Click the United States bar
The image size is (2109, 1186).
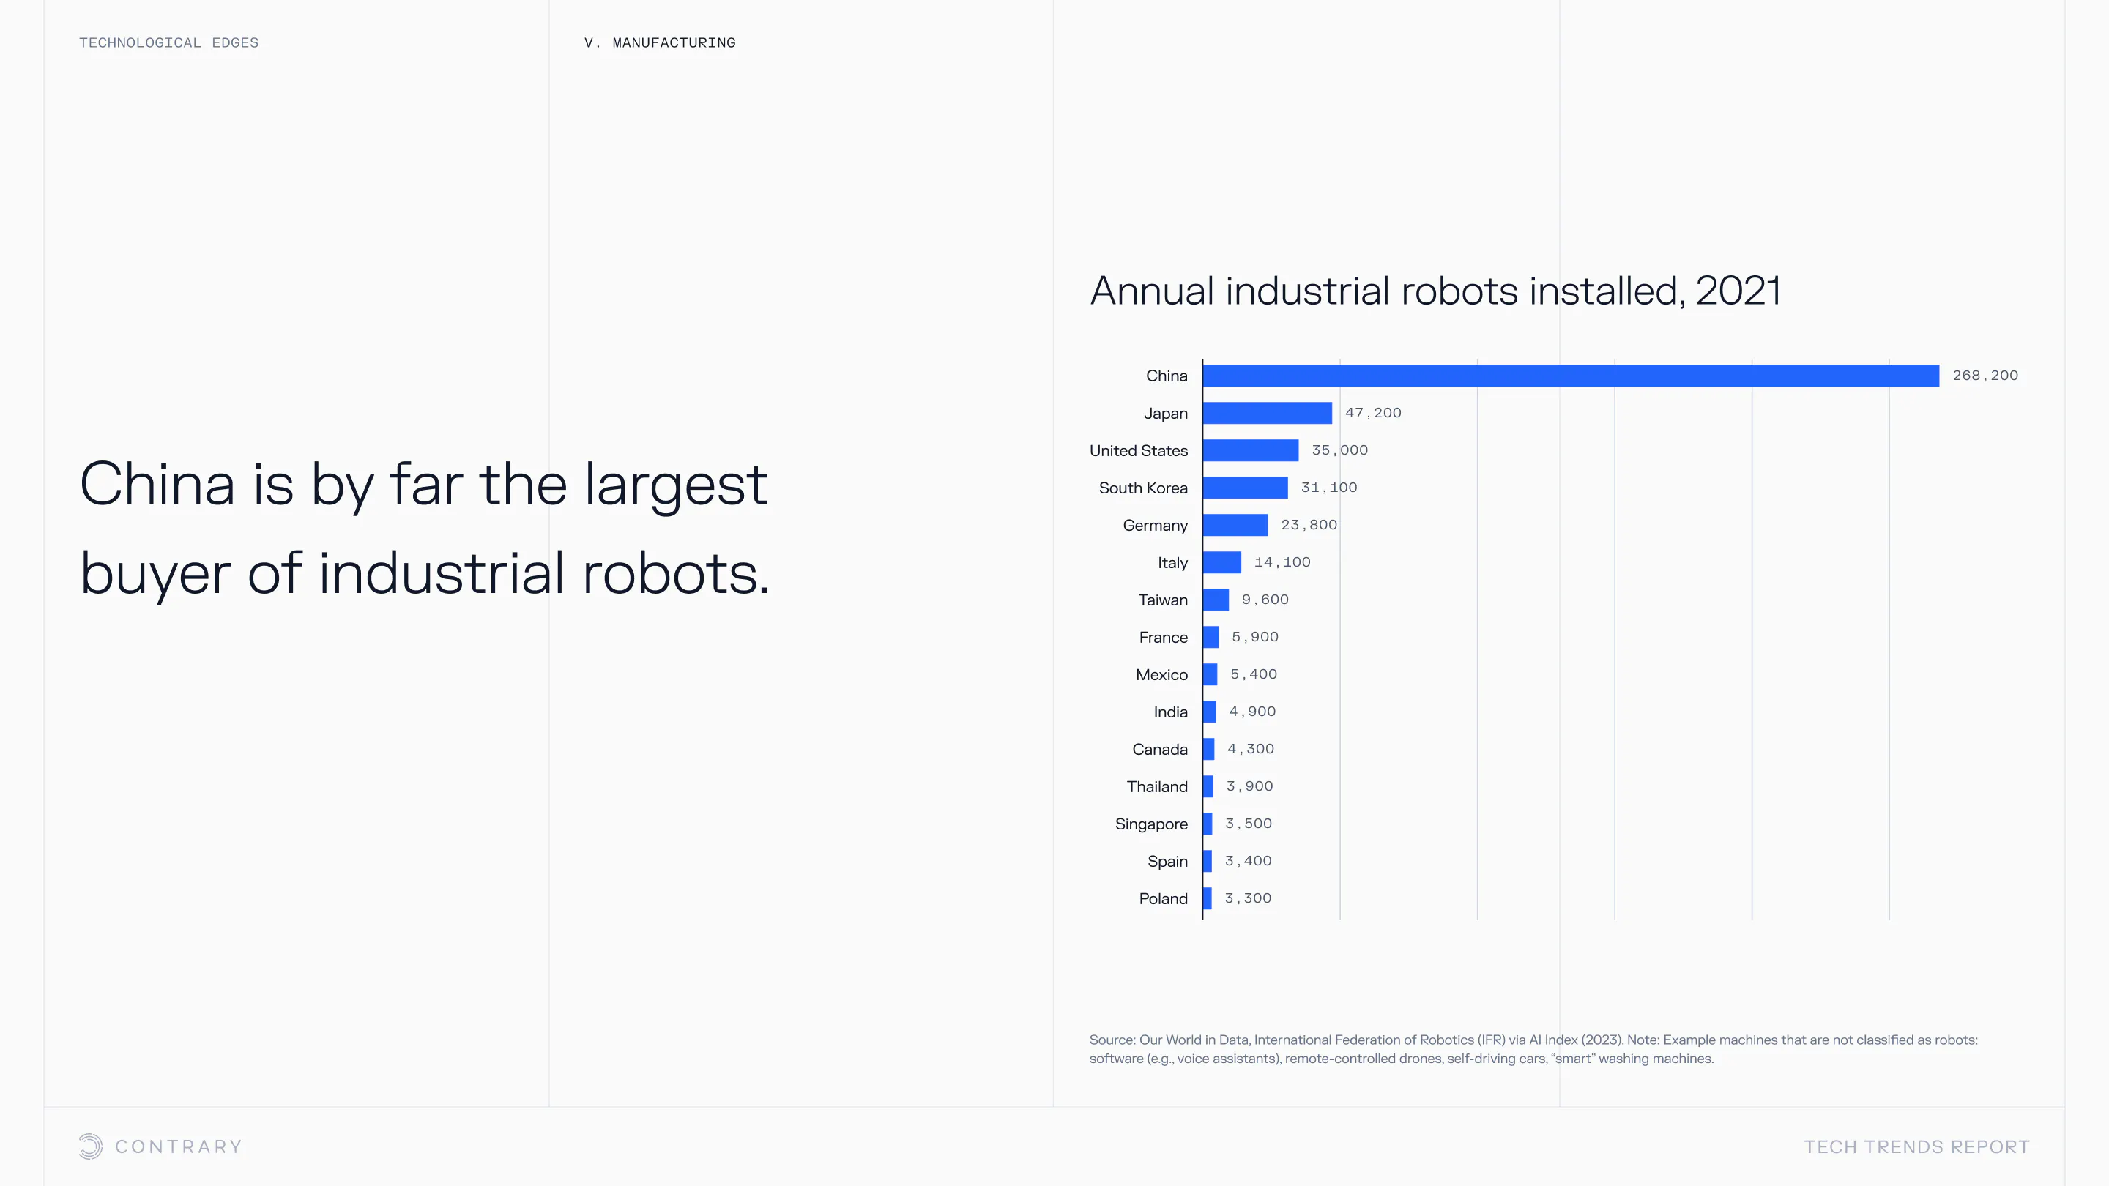[x=1250, y=450]
